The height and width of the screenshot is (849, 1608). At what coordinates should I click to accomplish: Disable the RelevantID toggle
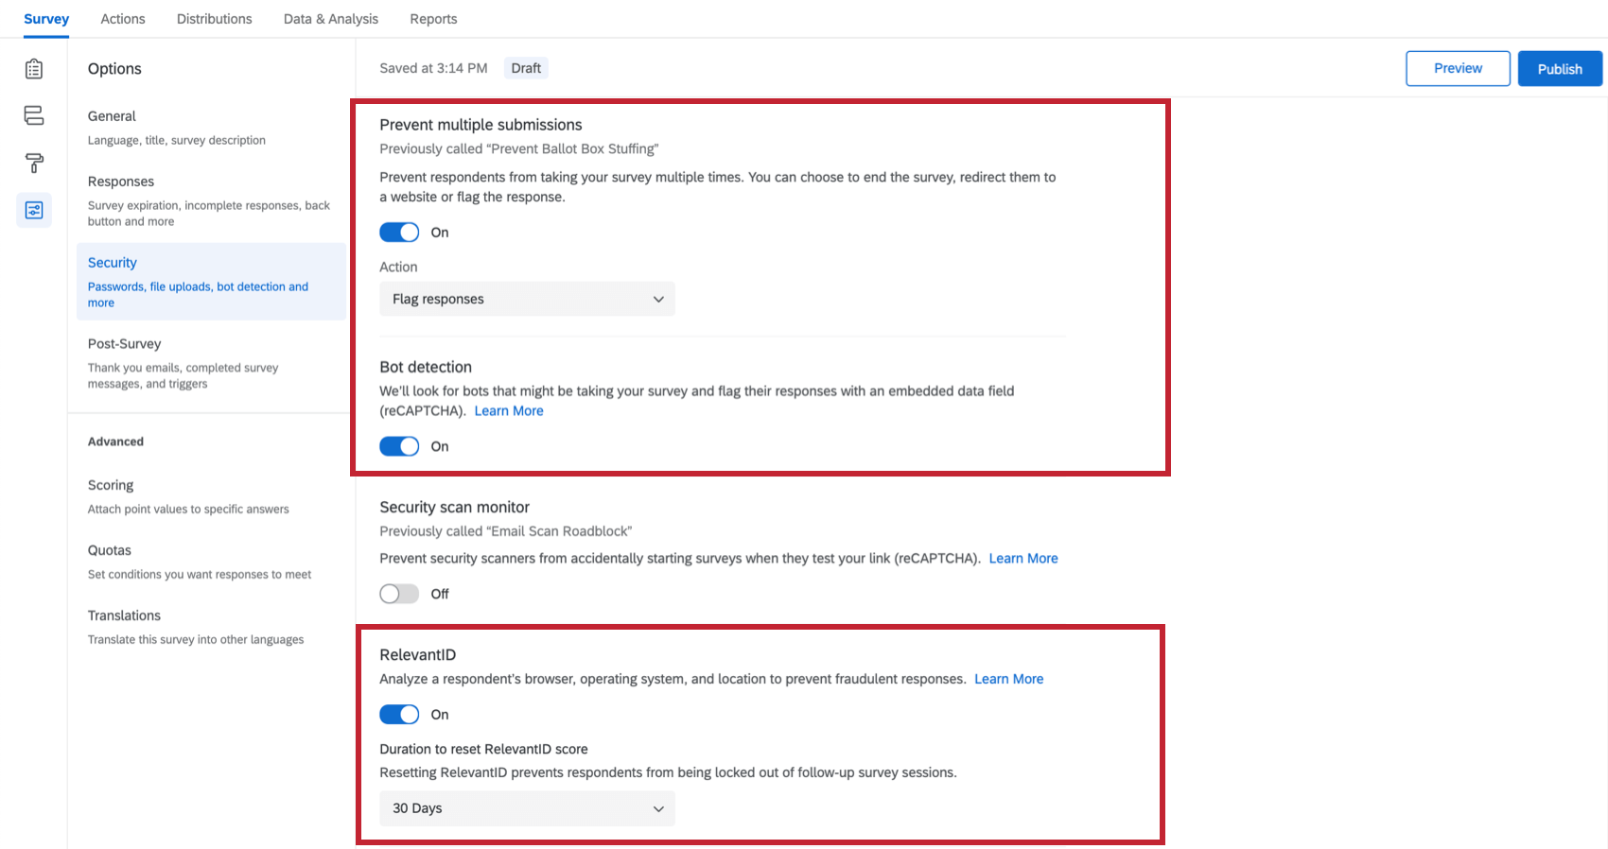click(399, 715)
